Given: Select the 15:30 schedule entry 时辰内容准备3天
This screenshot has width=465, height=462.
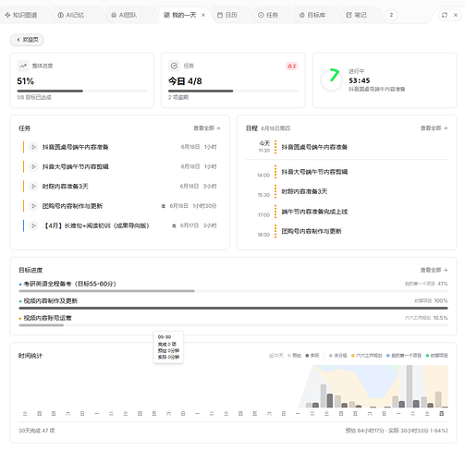Looking at the screenshot, I should pyautogui.click(x=304, y=191).
